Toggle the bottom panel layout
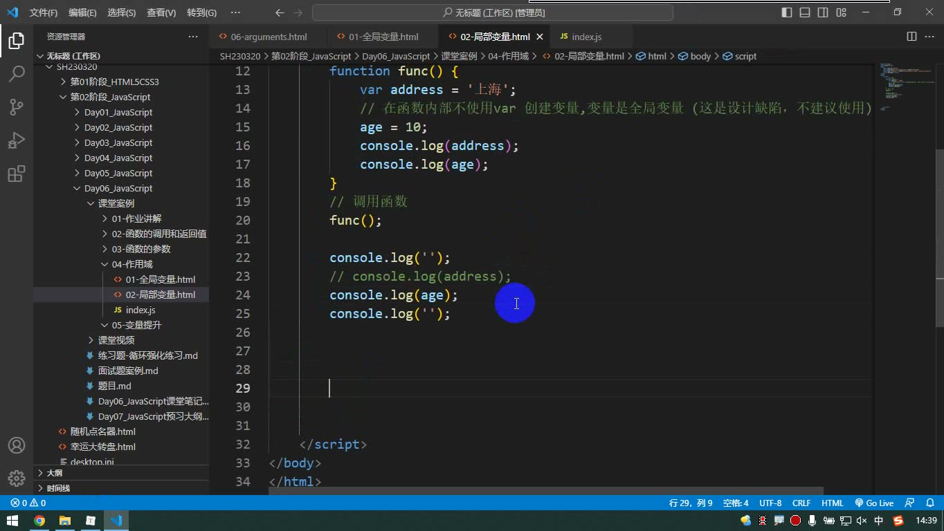 (x=805, y=12)
